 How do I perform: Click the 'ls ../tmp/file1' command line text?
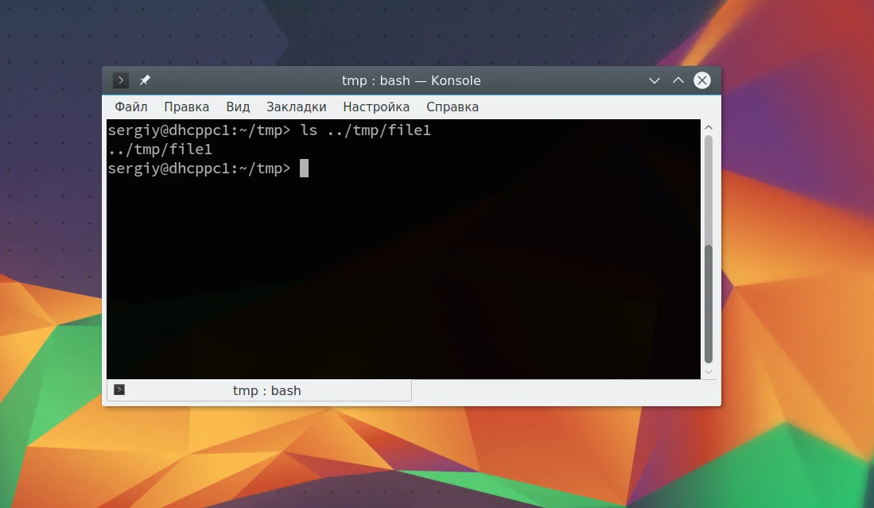pos(366,130)
